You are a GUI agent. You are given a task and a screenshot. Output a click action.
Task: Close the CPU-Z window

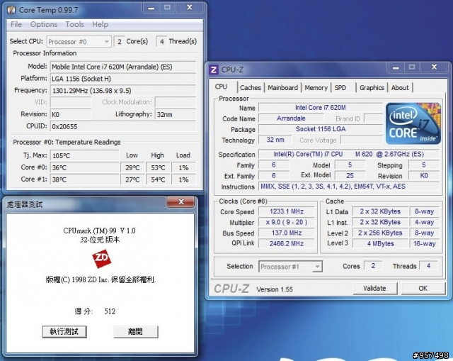(x=434, y=67)
